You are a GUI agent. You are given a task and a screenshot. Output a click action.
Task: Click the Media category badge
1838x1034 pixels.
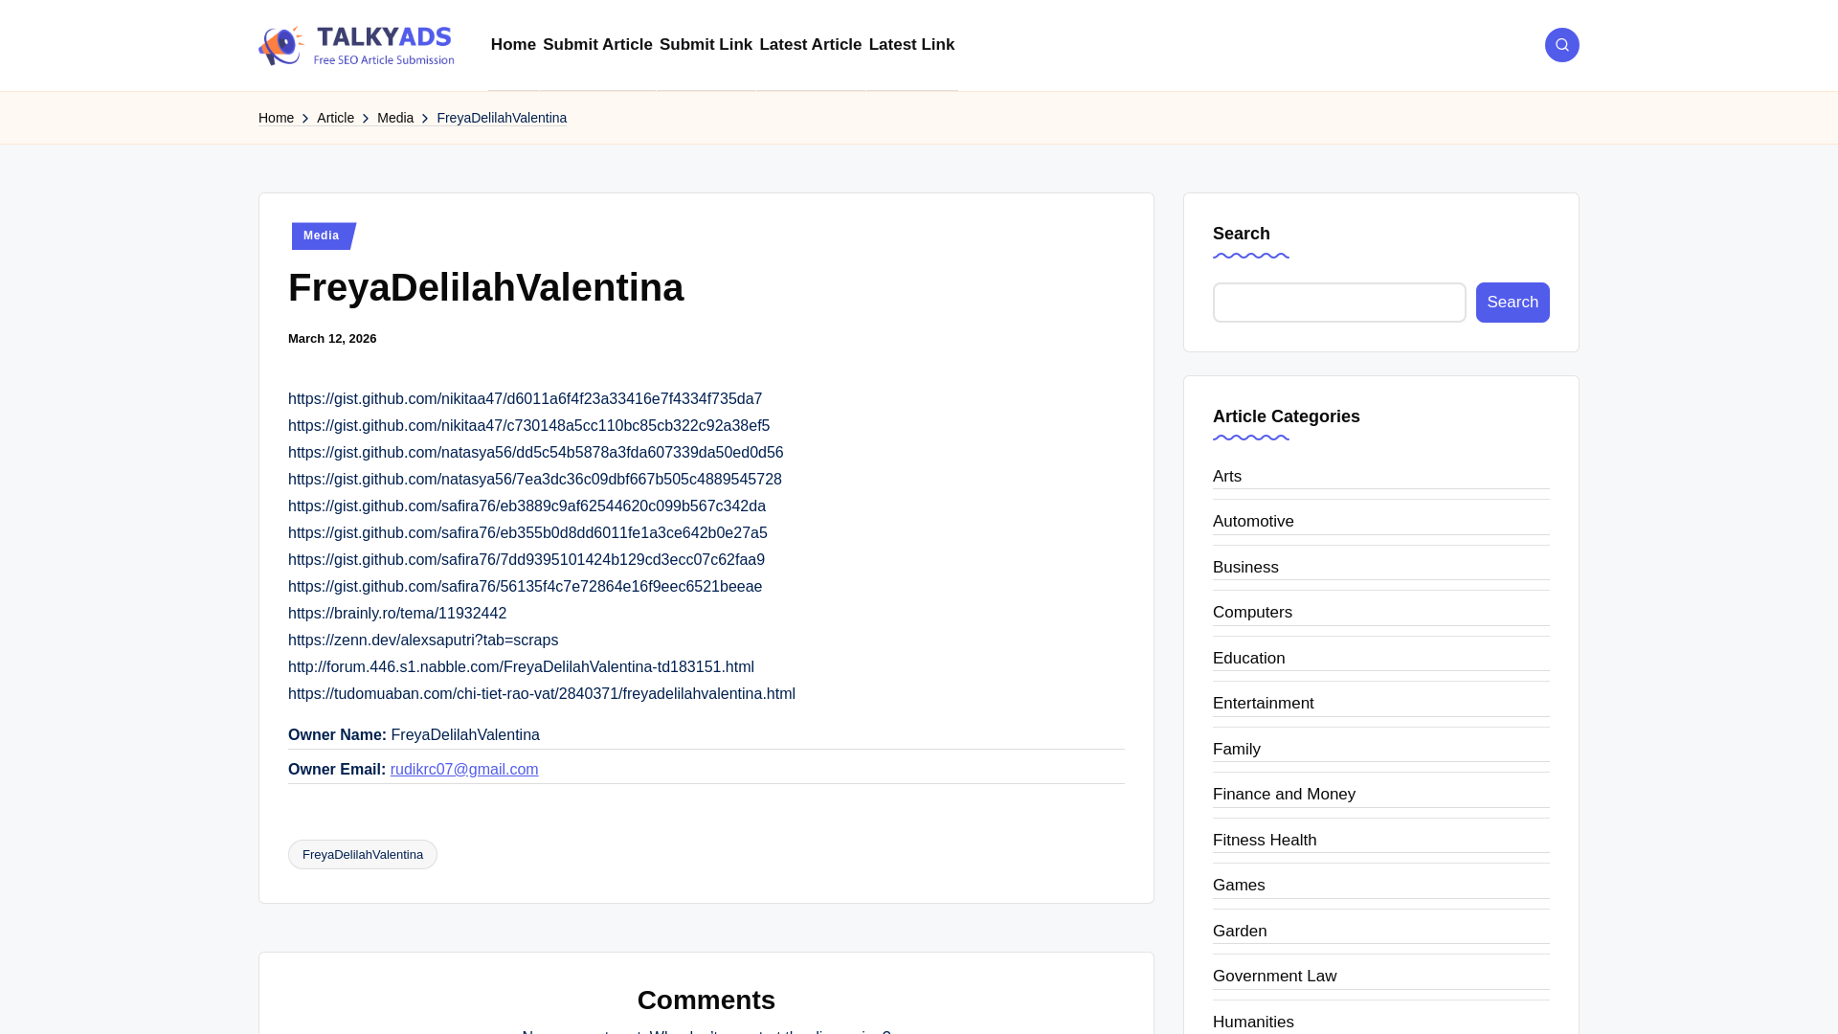(322, 236)
